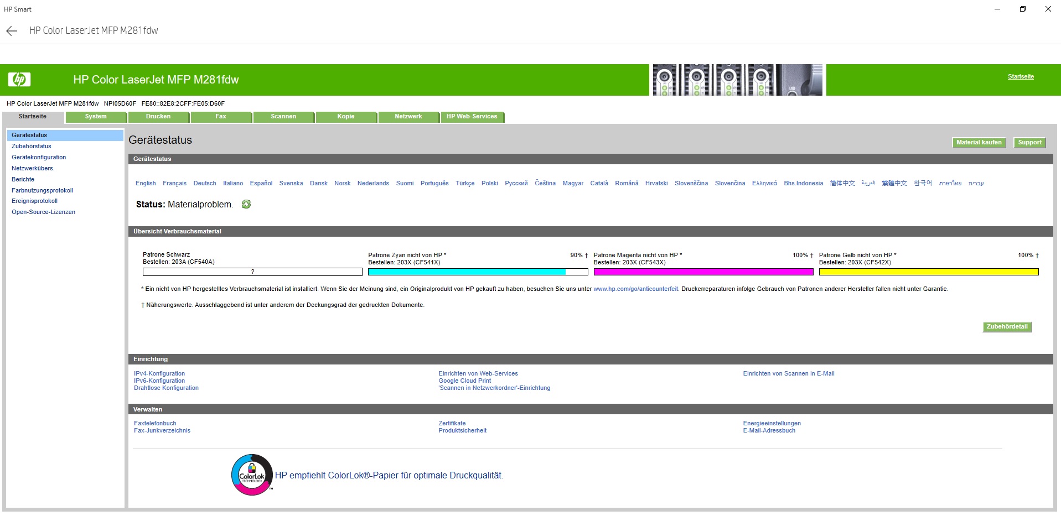1061x521 pixels.
Task: Click the black cartridge level bar
Action: [252, 272]
